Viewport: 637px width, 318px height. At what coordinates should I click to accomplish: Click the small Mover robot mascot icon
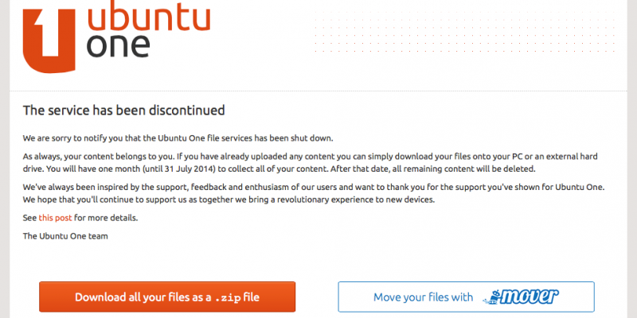[490, 297]
